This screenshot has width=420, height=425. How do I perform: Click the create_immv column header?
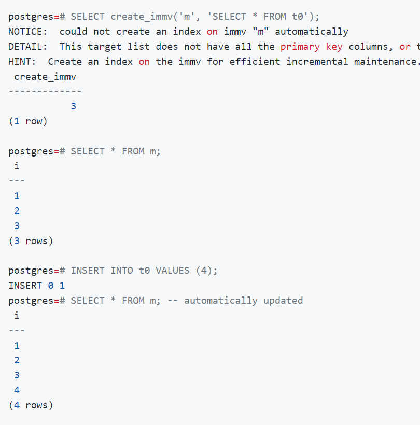pyautogui.click(x=45, y=77)
